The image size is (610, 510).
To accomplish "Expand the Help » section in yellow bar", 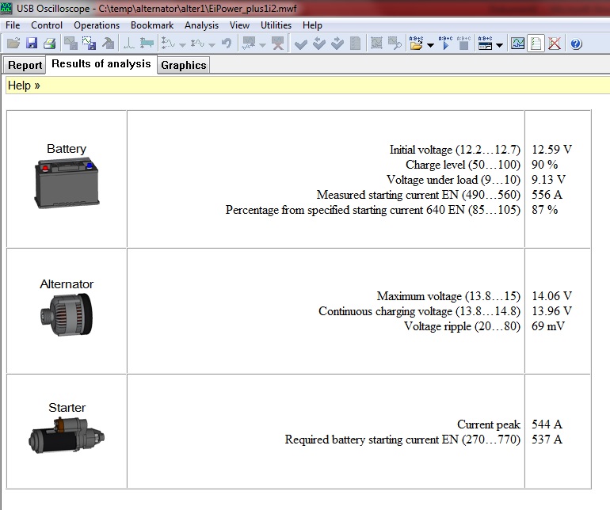I will tap(24, 86).
